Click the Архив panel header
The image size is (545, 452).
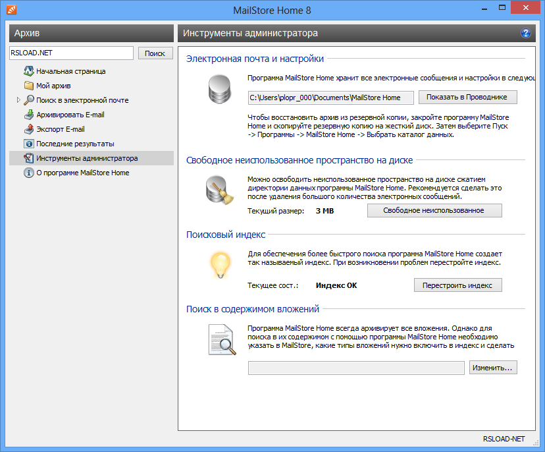pyautogui.click(x=91, y=33)
